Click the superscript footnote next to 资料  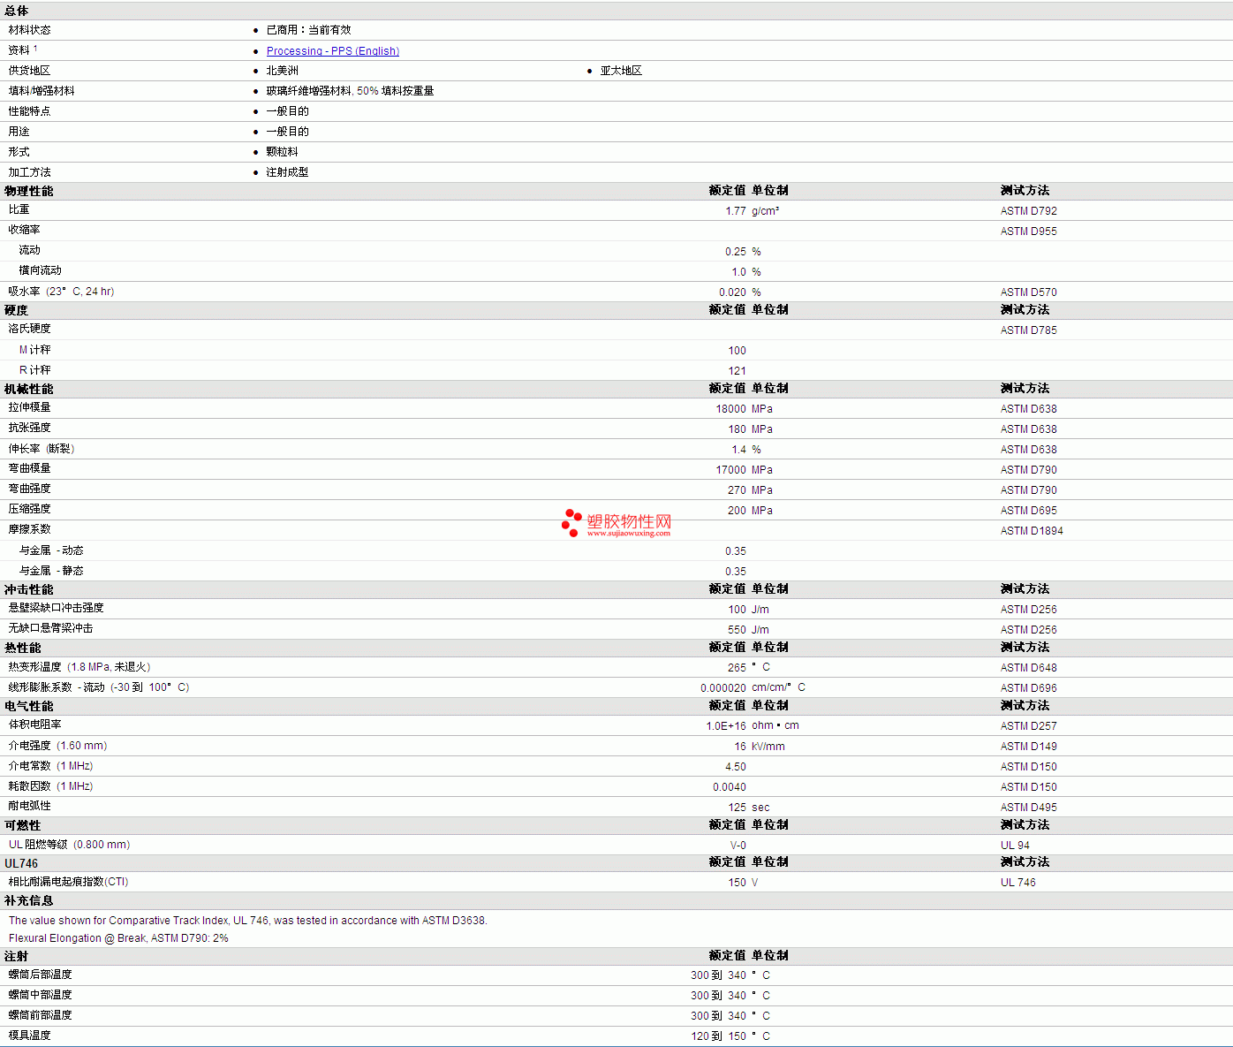pos(35,48)
